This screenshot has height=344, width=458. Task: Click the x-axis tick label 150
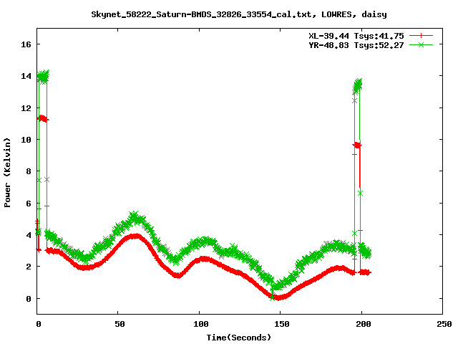(282, 324)
